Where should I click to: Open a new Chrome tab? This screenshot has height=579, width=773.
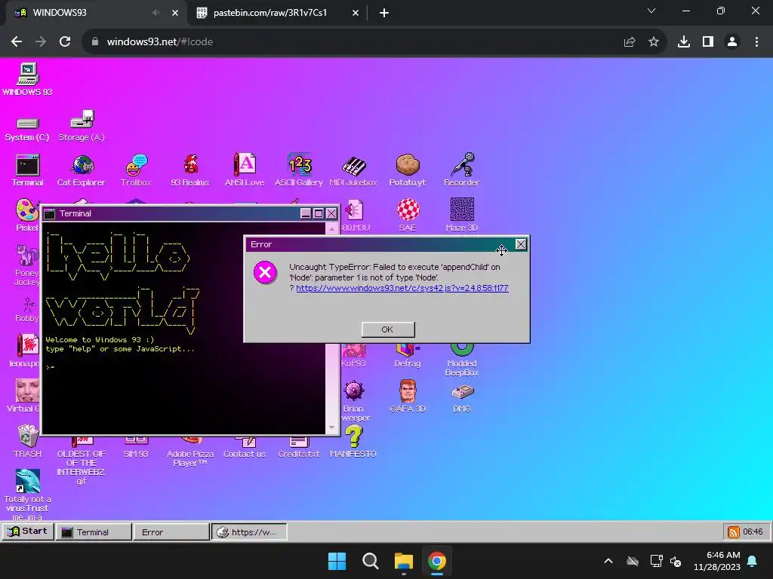point(384,13)
